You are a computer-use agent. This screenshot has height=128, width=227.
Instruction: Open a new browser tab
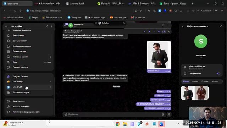click(x=192, y=4)
